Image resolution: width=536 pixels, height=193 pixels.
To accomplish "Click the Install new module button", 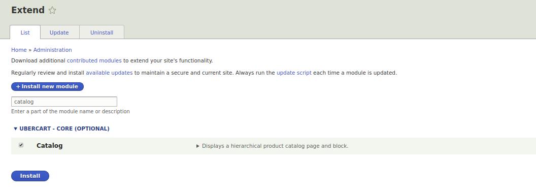I will [x=47, y=86].
